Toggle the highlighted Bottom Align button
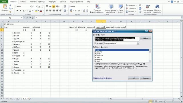Screen dimensions: 183x103 53,6
